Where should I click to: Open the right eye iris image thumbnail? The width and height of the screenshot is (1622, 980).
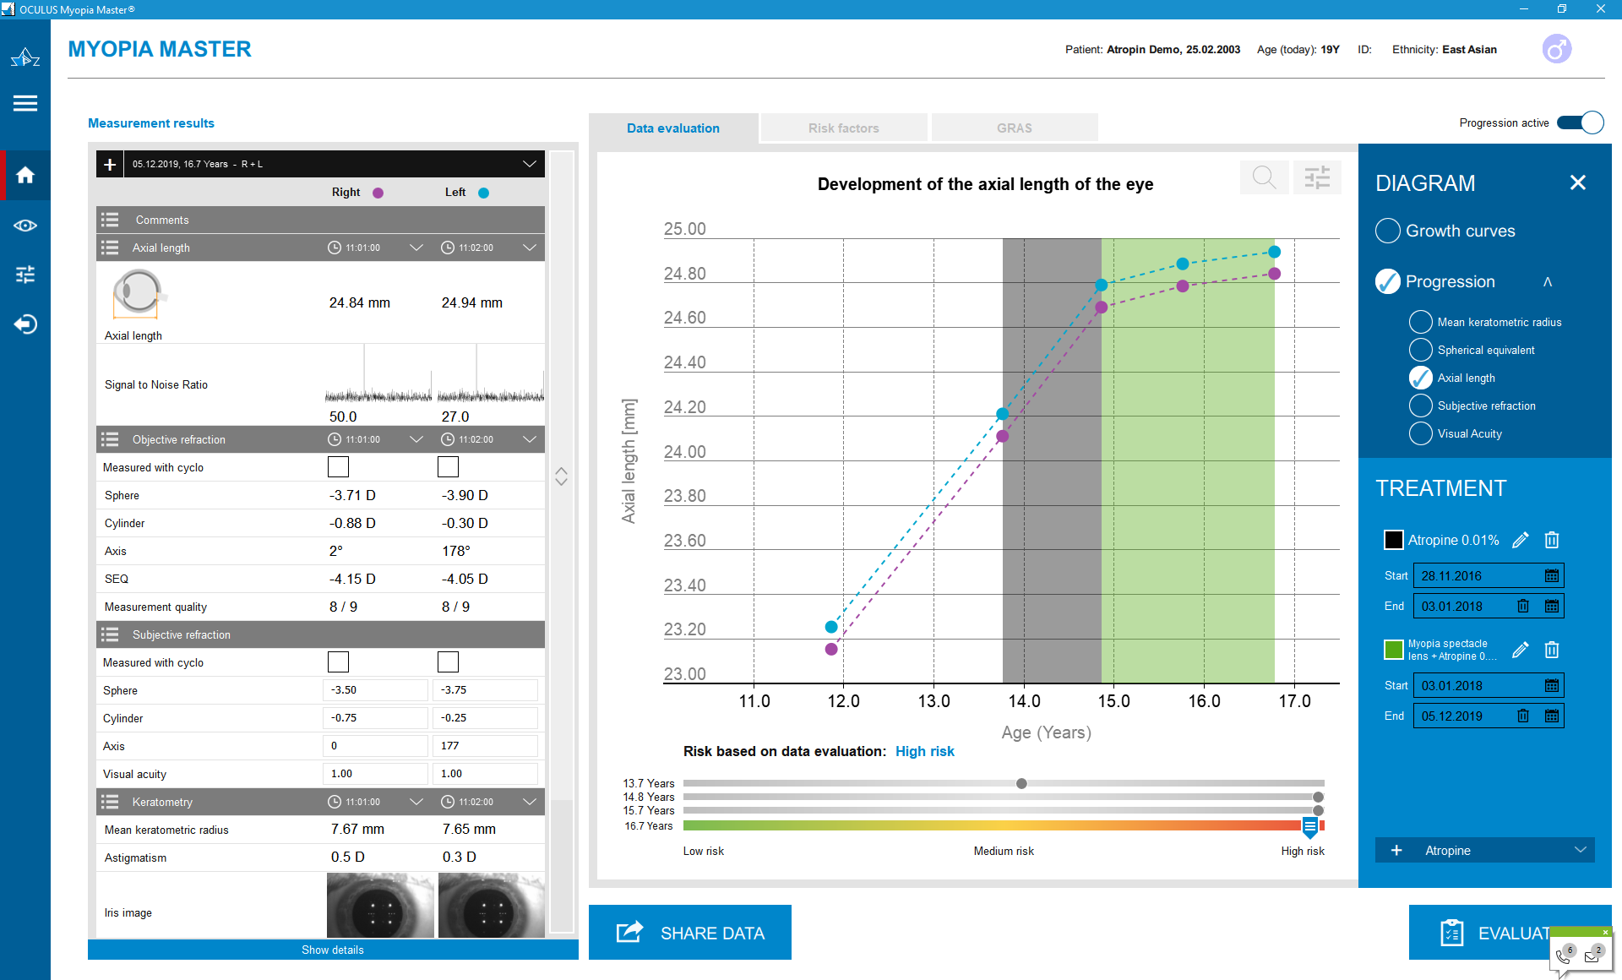(x=380, y=906)
